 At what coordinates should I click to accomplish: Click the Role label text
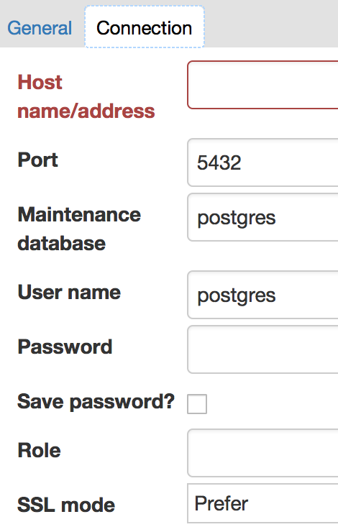tap(39, 450)
